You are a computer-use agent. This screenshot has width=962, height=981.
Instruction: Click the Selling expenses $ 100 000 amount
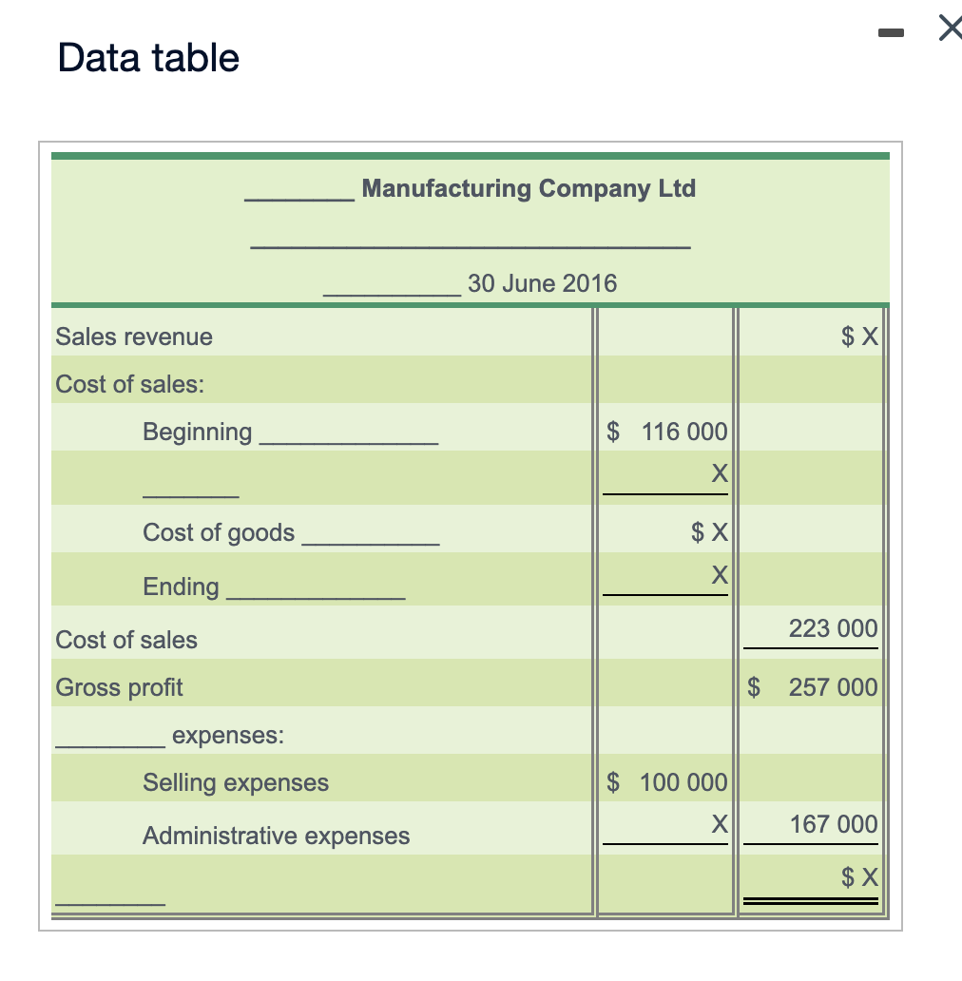[x=665, y=781]
